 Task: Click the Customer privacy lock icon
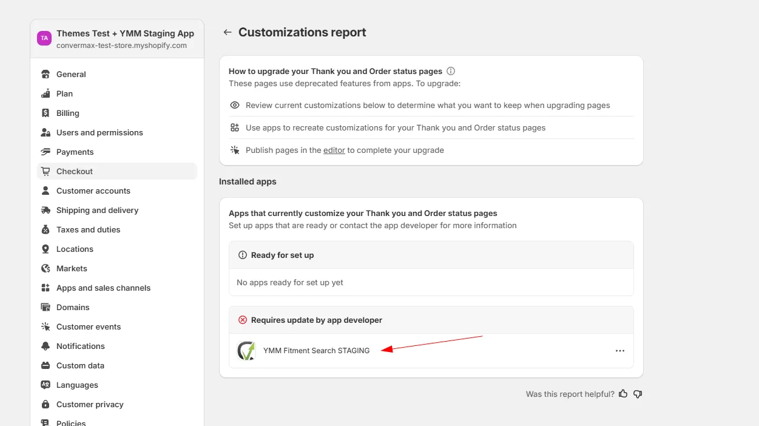pos(46,404)
